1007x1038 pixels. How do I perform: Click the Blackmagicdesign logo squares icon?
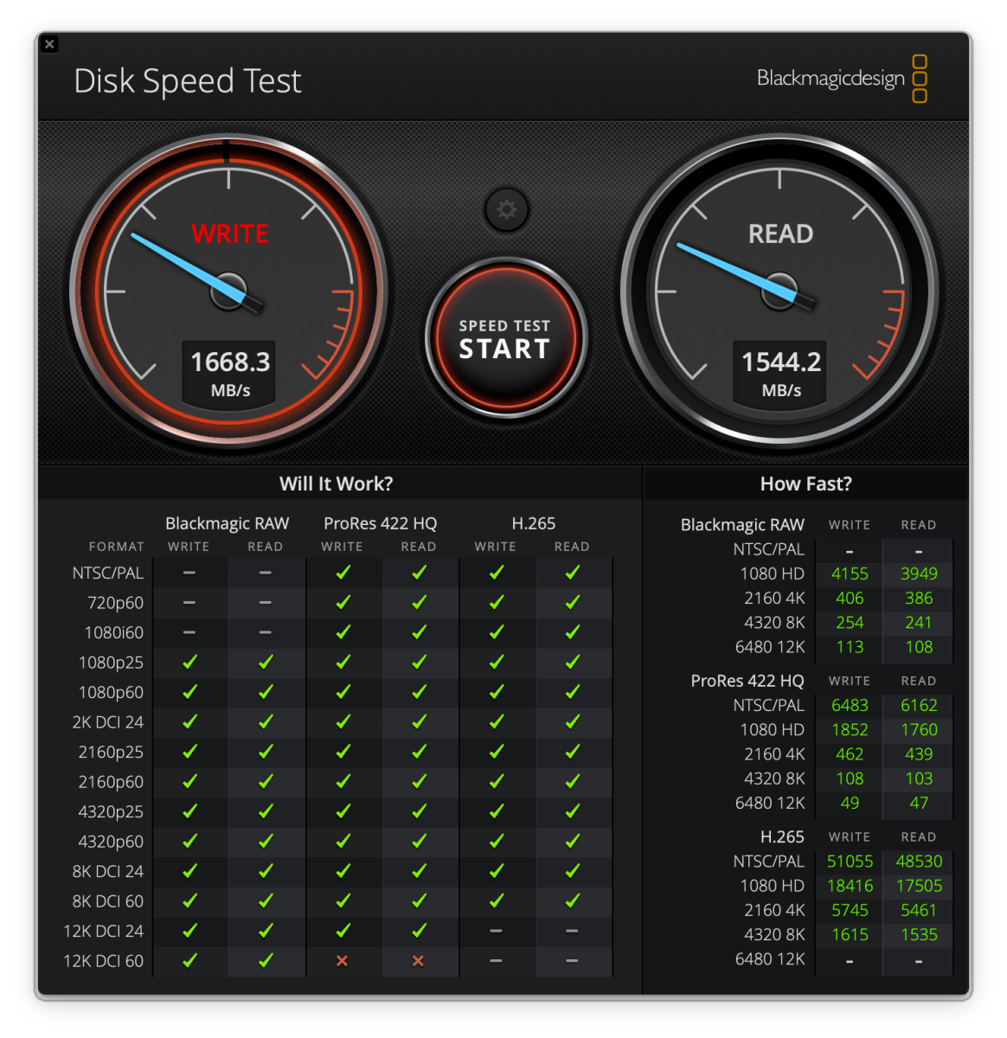(x=920, y=79)
